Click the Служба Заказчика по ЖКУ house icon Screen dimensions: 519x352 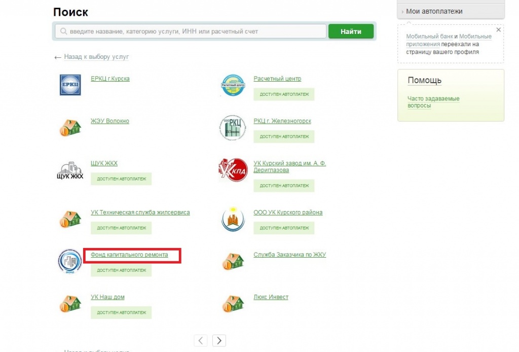pos(233,261)
